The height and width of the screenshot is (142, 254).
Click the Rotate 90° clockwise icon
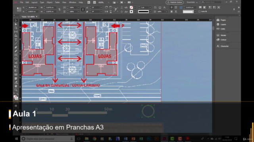(106, 7)
